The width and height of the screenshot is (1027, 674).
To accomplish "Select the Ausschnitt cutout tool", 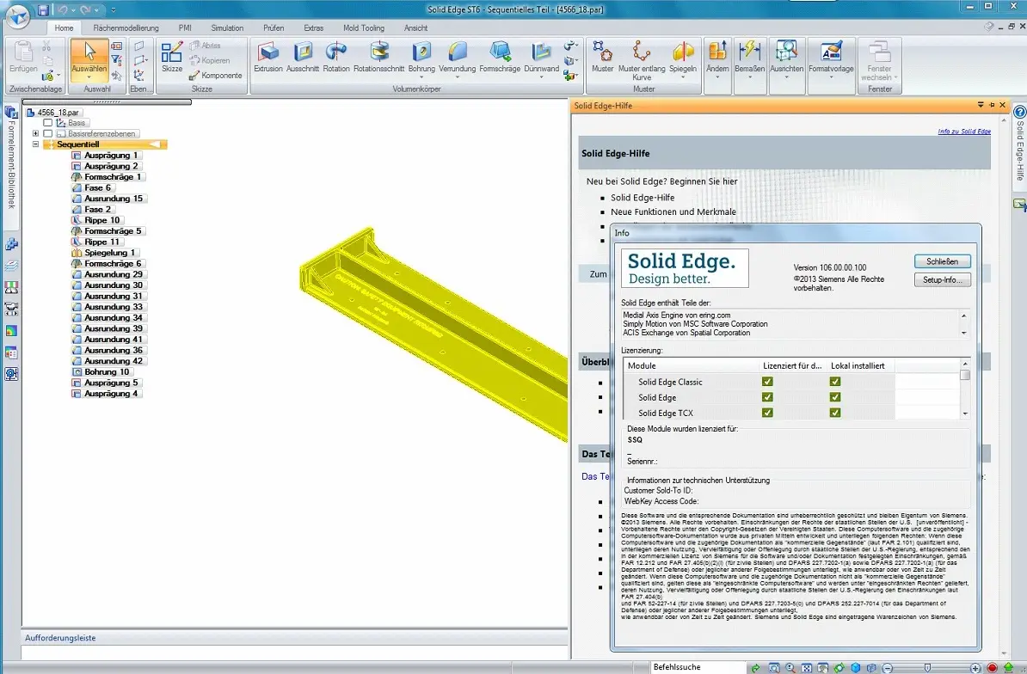I will pos(303,58).
